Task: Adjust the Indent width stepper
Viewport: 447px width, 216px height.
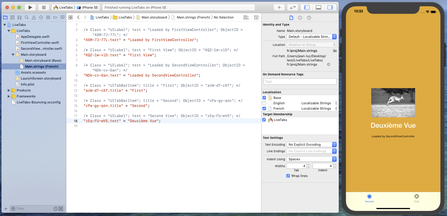Action: pos(335,166)
